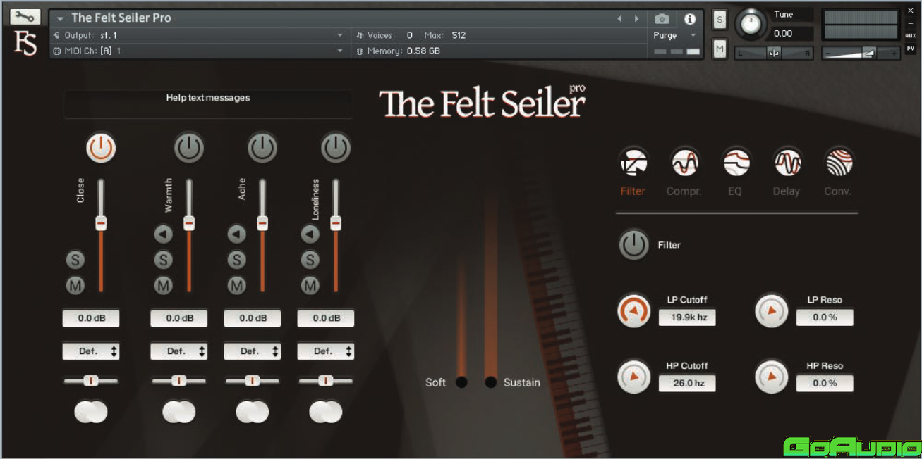The width and height of the screenshot is (922, 459).
Task: Open the wrench instrument edit tool
Action: coord(25,16)
